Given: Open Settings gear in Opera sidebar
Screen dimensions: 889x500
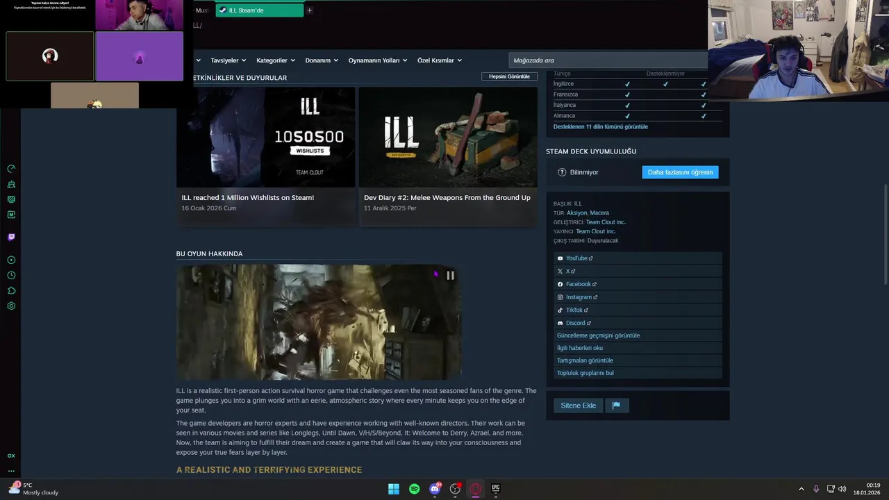Looking at the screenshot, I should coord(11,306).
